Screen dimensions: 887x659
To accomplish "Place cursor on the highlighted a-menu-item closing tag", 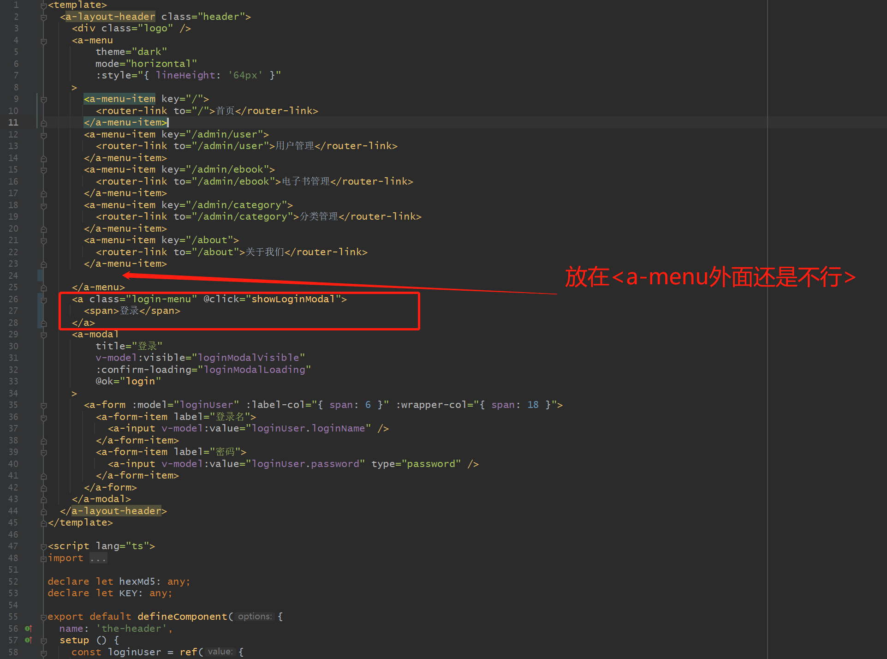I will [125, 123].
